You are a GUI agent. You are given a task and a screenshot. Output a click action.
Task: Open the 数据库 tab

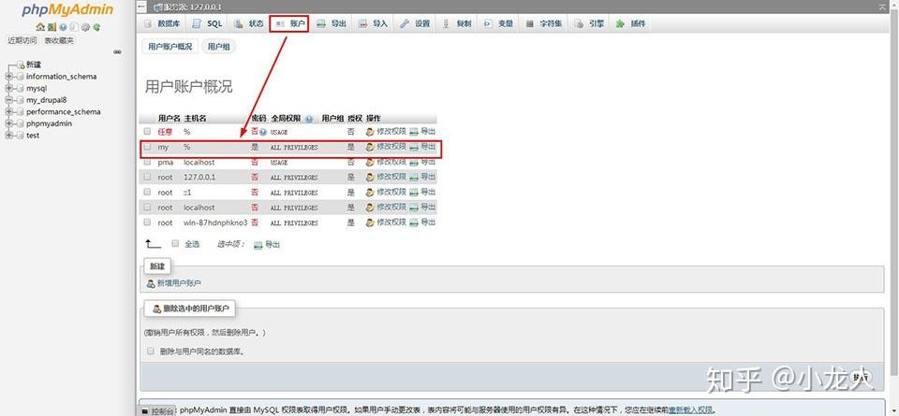(162, 23)
